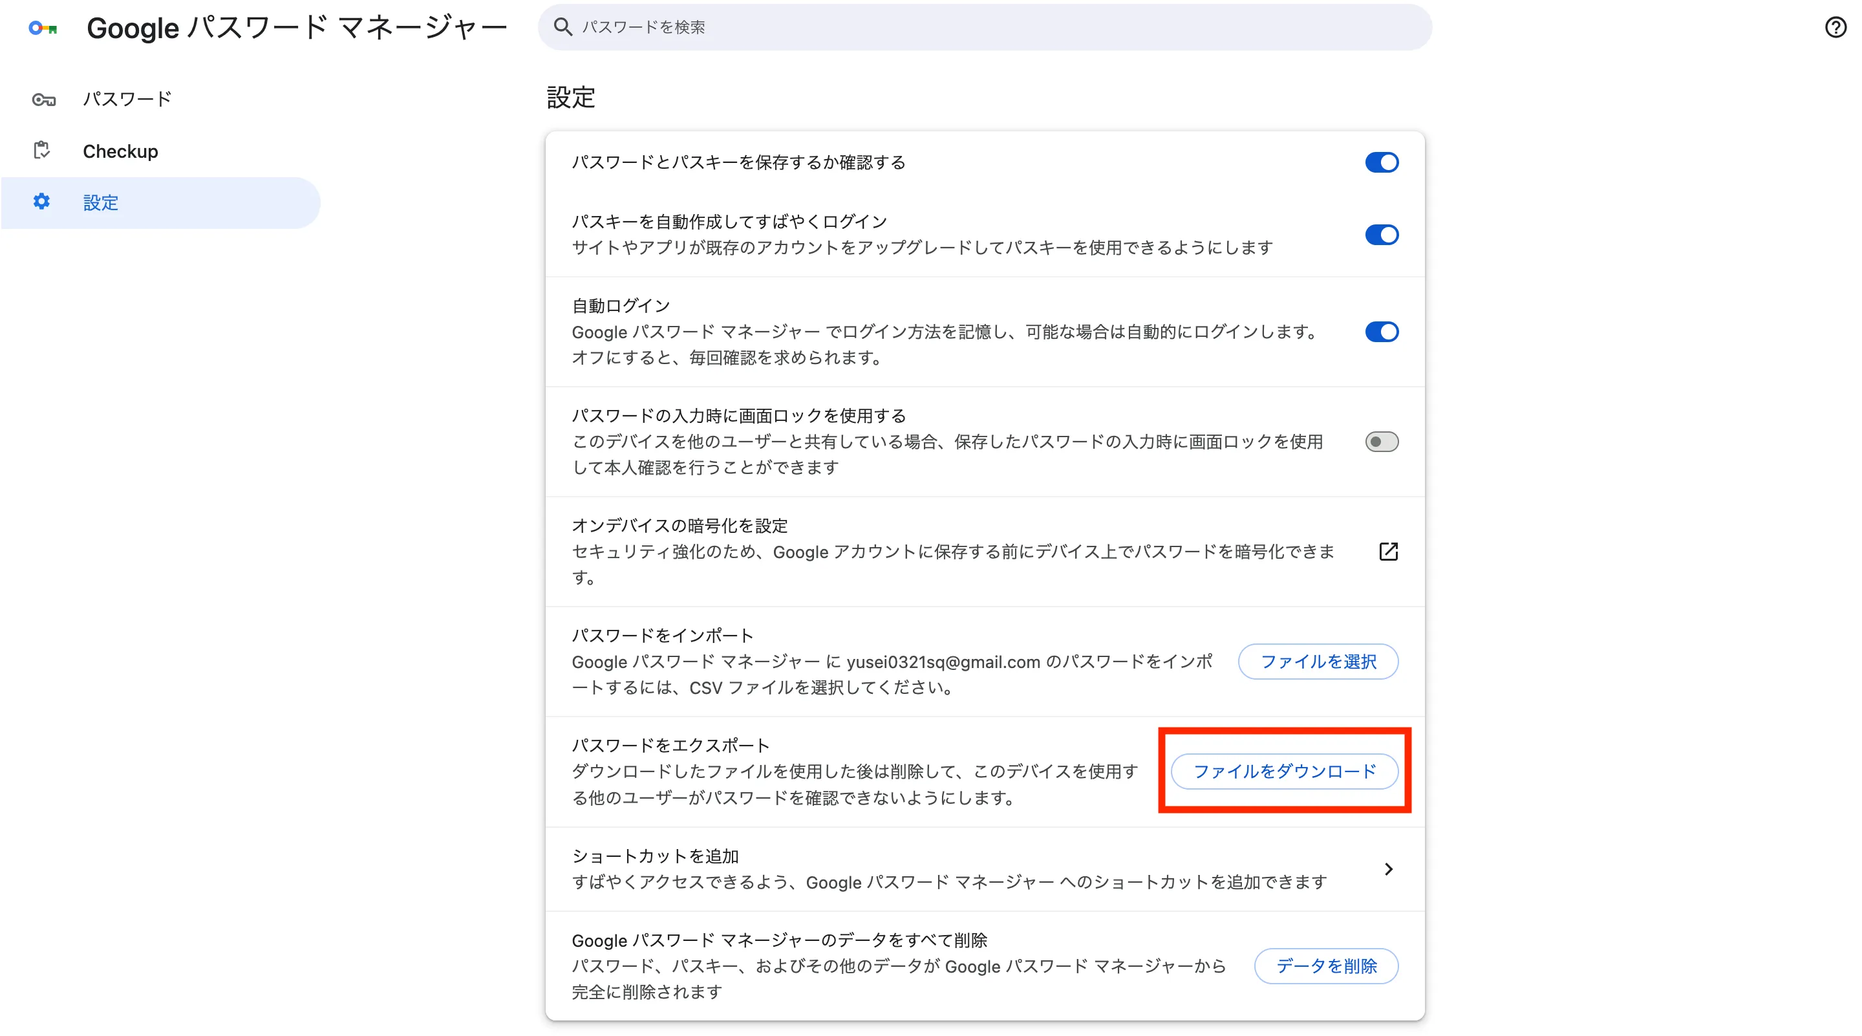Select the 設定 sidebar item
Screen dimensions: 1862x1036
click(160, 202)
